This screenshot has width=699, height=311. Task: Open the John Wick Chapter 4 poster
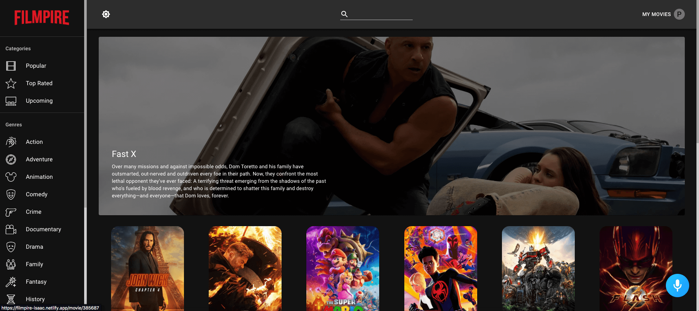coord(148,268)
